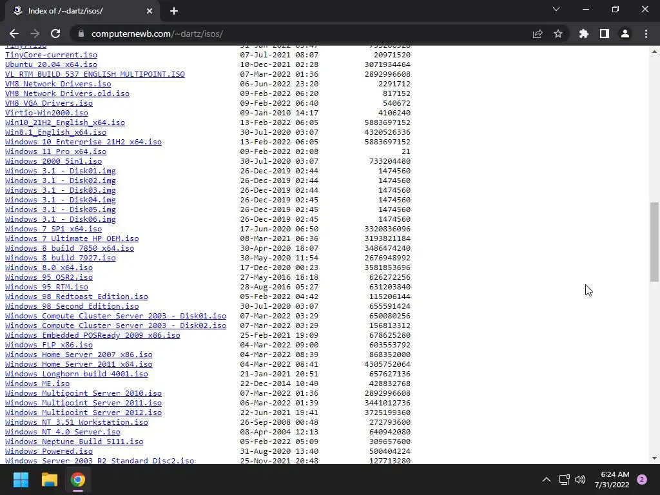Open VL_RTM_BUILD_537_ENGLISH_MULTIPOINT.ISO link
Viewport: 660px width, 495px height.
(95, 74)
